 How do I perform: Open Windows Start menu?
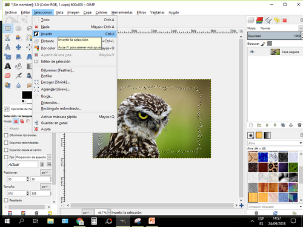(x=7, y=221)
